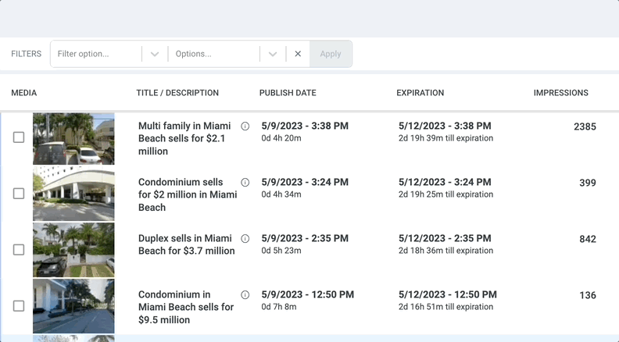
Task: Open info icon for Multi family listing
Action: tap(245, 126)
